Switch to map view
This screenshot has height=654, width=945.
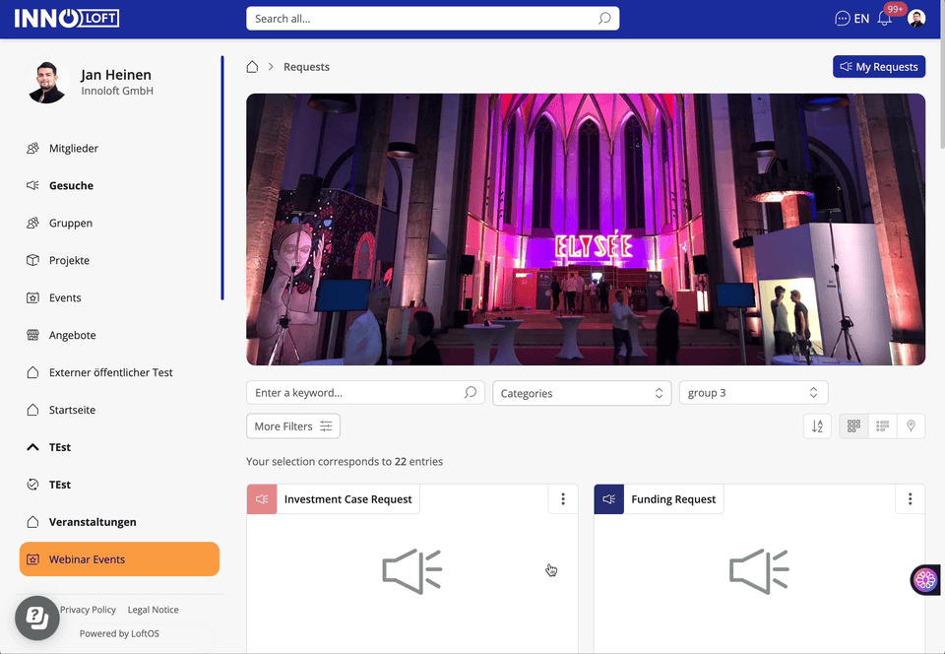[x=911, y=426]
